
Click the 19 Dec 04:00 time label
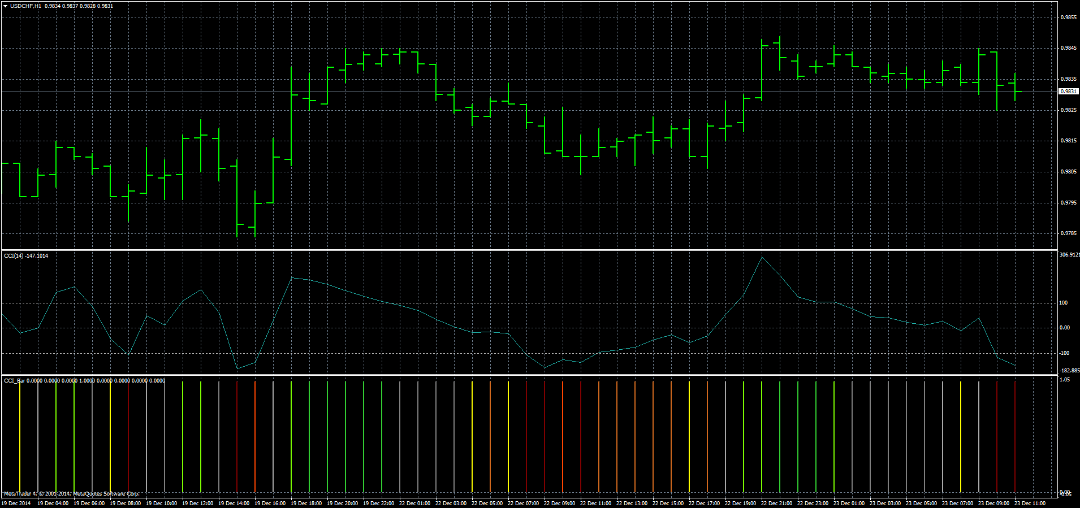click(53, 503)
